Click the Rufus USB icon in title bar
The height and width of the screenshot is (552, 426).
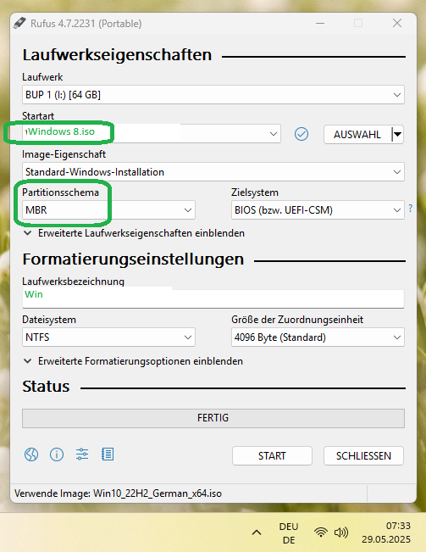pos(19,23)
